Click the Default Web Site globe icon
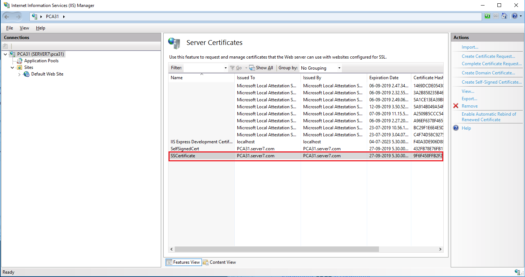 tap(26, 74)
